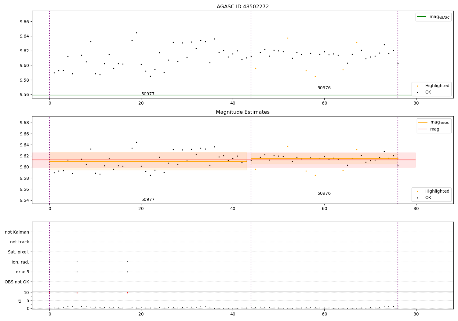The width and height of the screenshot is (458, 321).
Task: Click the 'OBS not OK' y-axis label
Action: (x=17, y=282)
